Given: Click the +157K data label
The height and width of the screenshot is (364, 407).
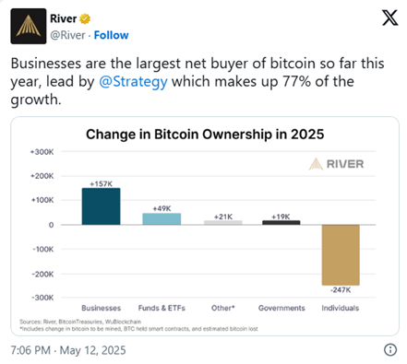Looking at the screenshot, I should coord(101,184).
